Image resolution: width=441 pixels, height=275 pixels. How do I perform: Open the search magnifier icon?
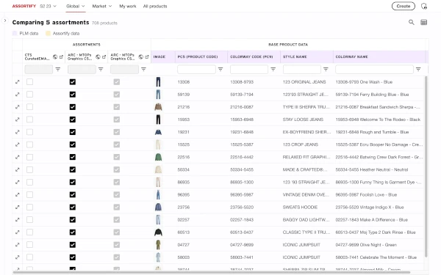(411, 22)
